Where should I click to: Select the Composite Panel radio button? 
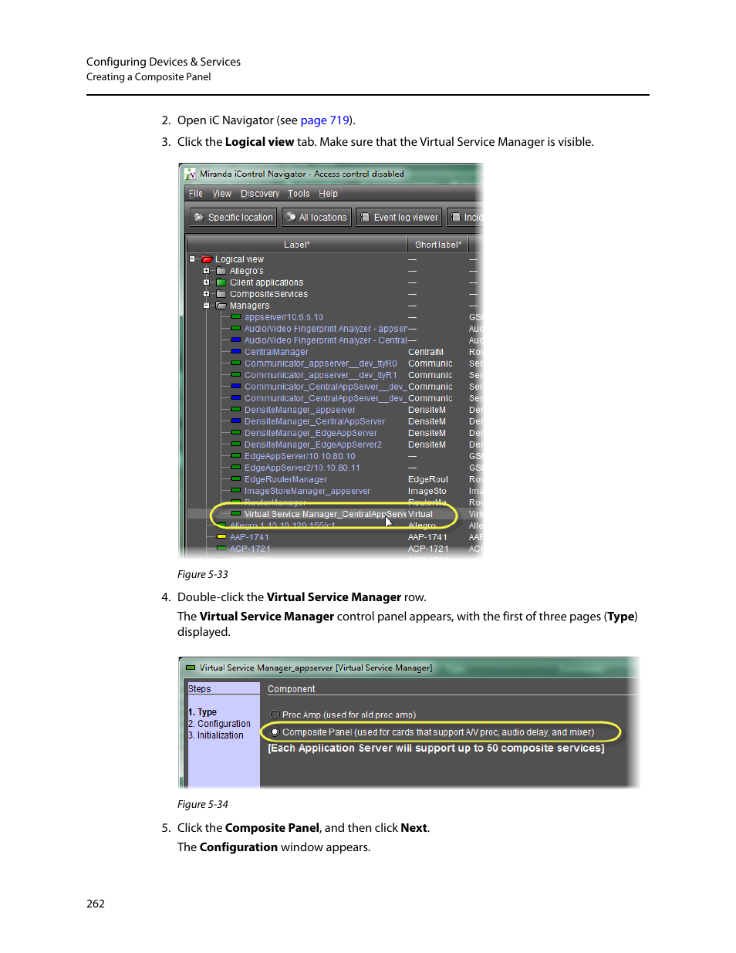(x=275, y=732)
